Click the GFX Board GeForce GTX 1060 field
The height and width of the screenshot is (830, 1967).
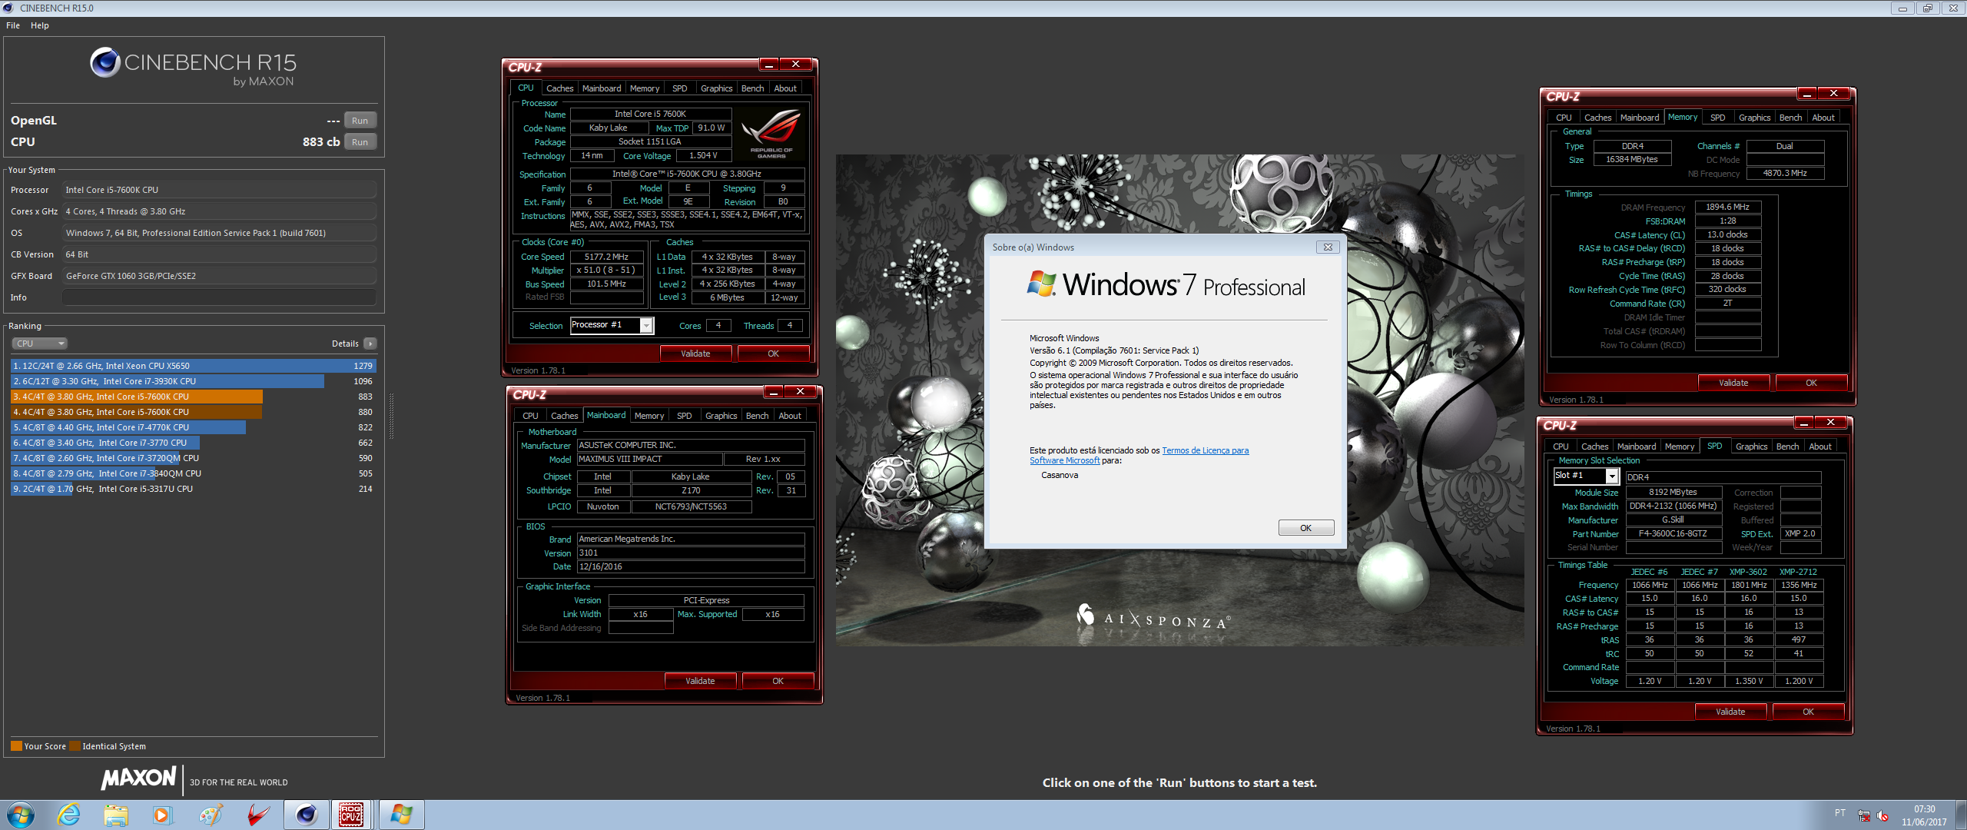click(220, 276)
